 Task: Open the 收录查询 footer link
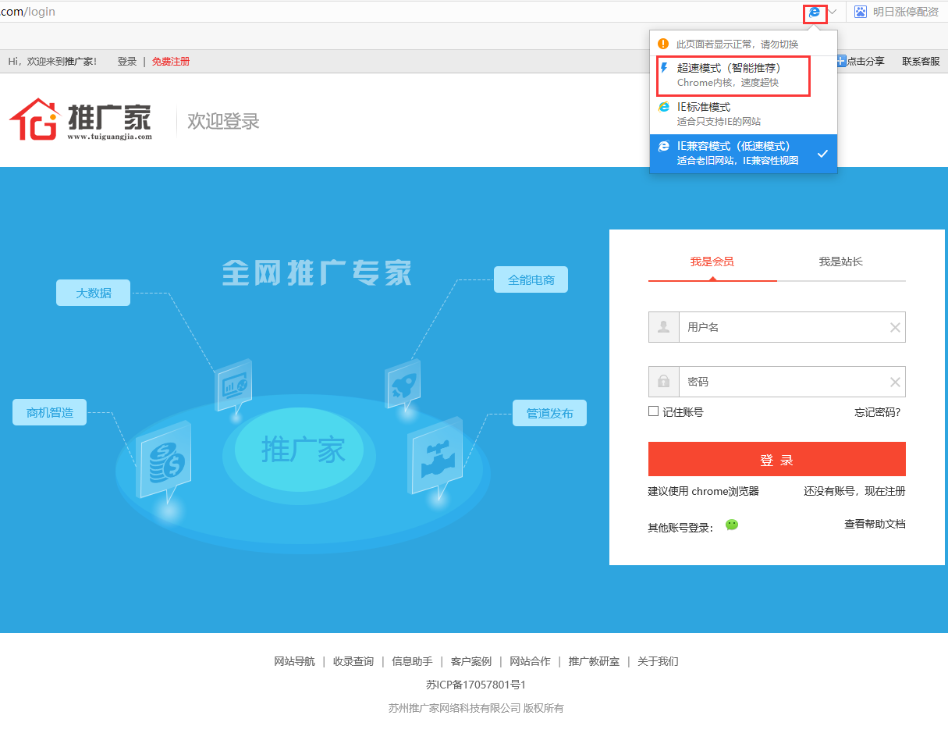tap(353, 661)
